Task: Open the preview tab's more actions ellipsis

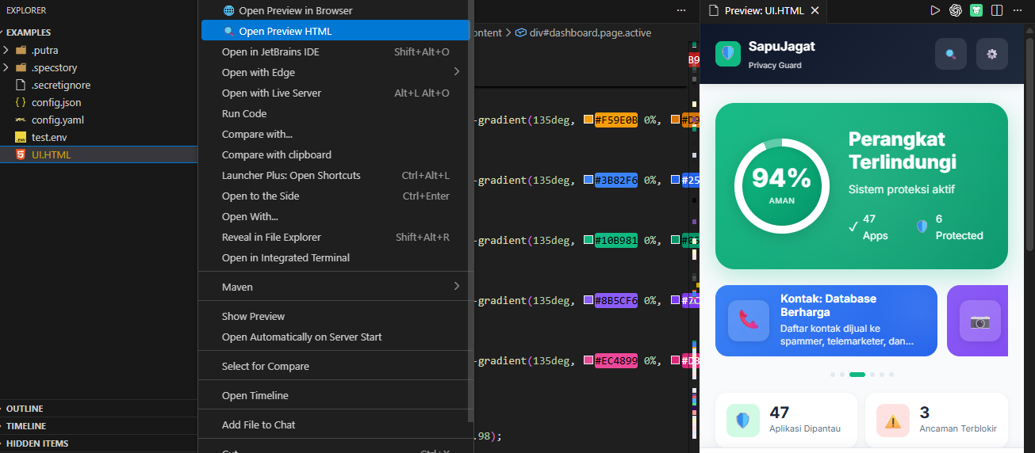Action: pos(1018,10)
